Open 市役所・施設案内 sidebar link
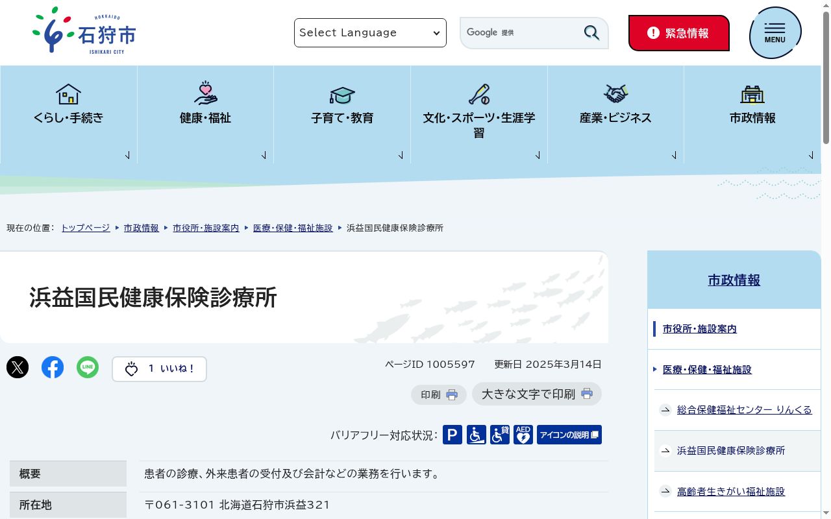The width and height of the screenshot is (831, 519). point(700,329)
